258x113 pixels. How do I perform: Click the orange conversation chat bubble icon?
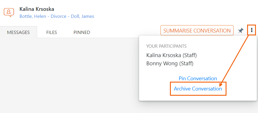click(x=9, y=12)
